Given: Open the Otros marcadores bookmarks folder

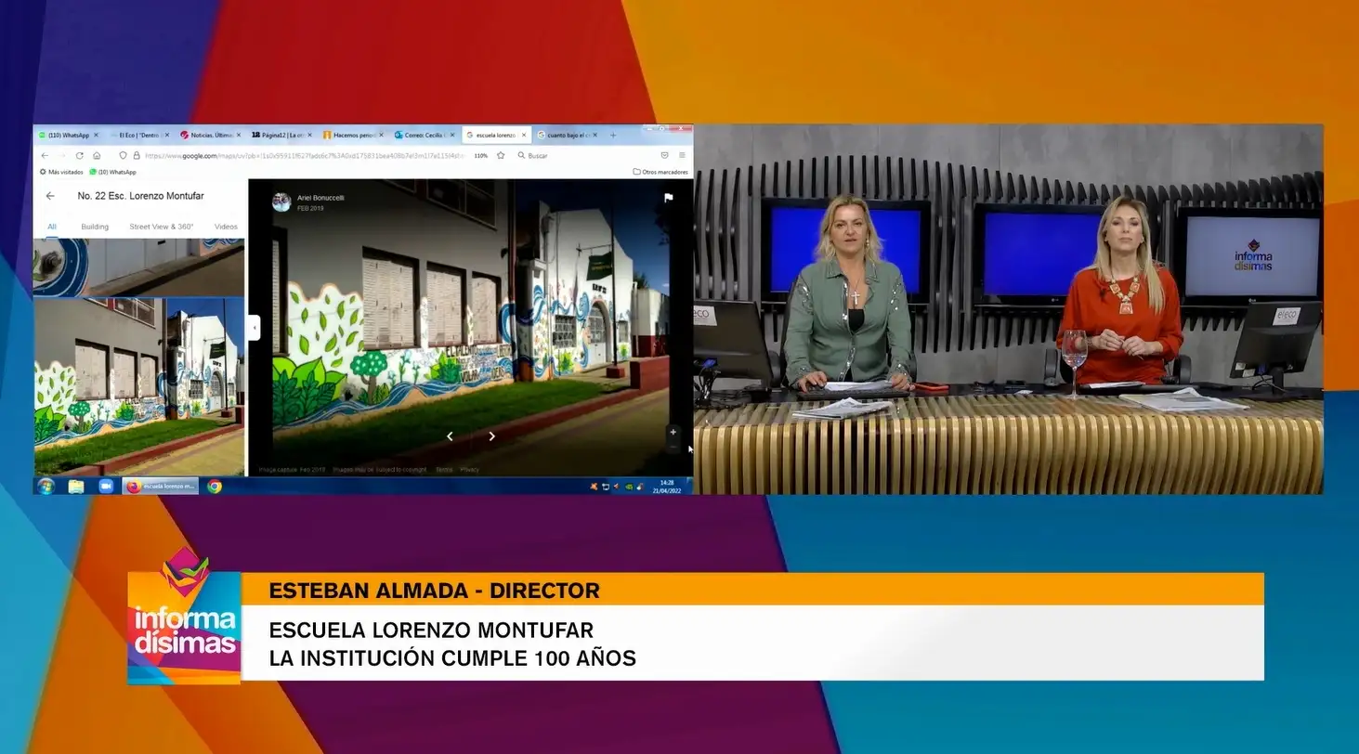Looking at the screenshot, I should [x=660, y=172].
